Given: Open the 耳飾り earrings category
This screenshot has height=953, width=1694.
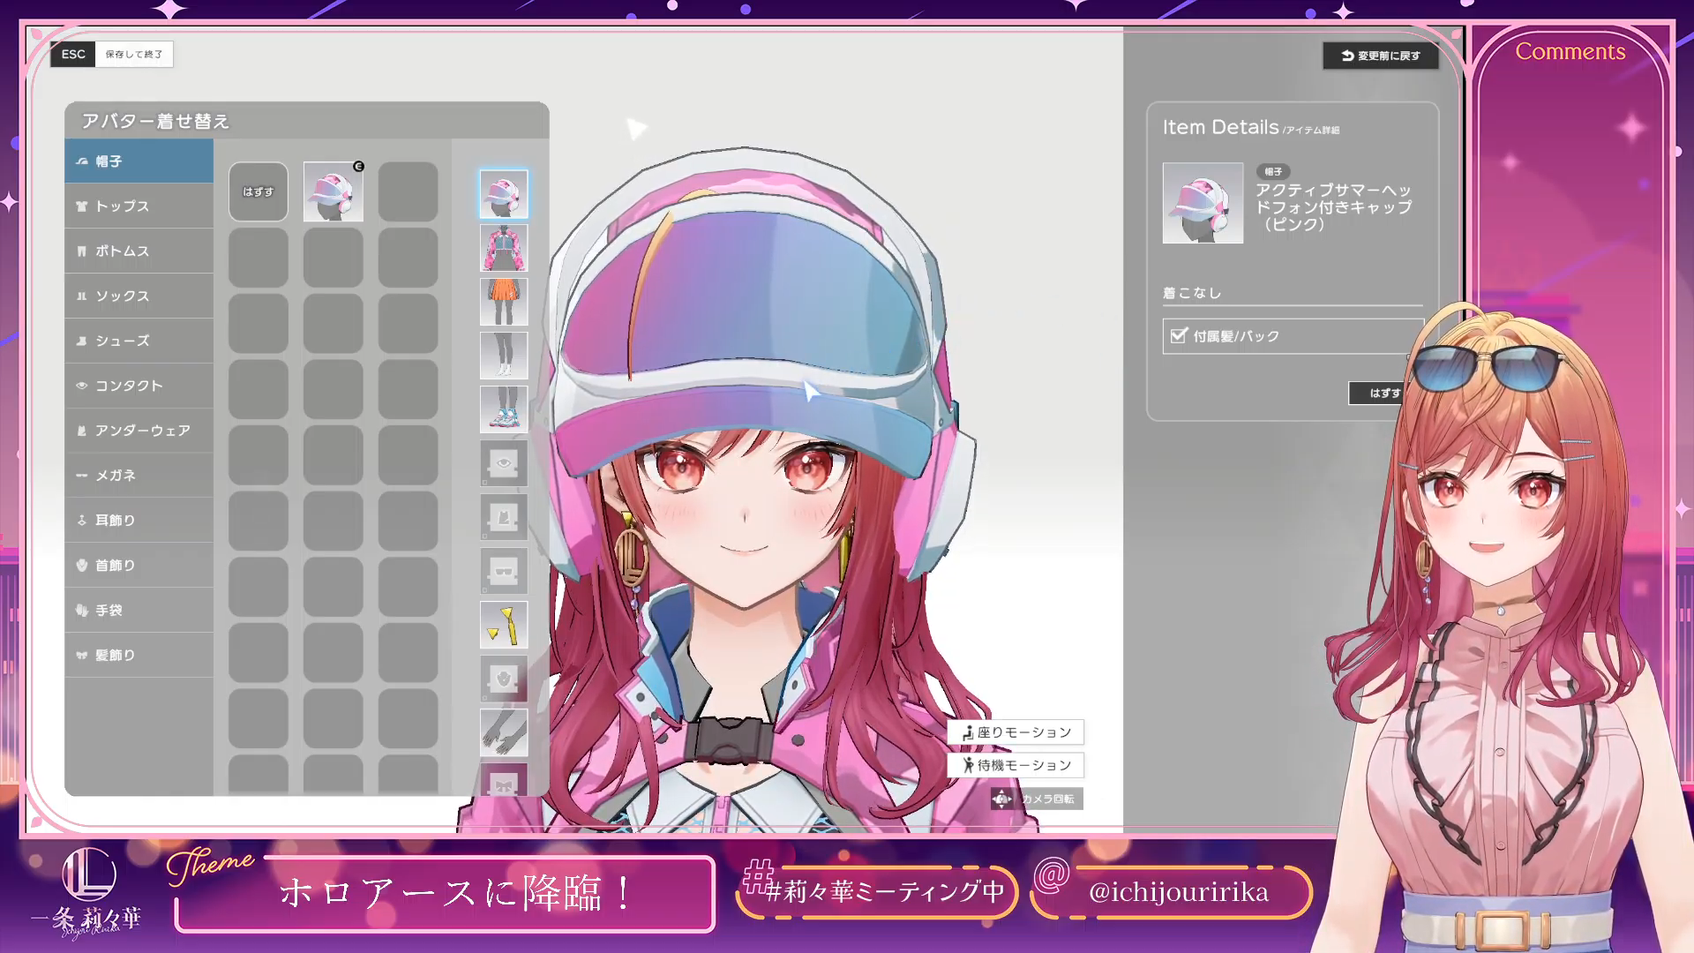Looking at the screenshot, I should (x=139, y=521).
